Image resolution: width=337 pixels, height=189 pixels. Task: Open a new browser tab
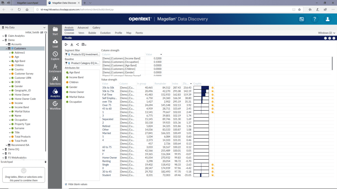[85, 3]
